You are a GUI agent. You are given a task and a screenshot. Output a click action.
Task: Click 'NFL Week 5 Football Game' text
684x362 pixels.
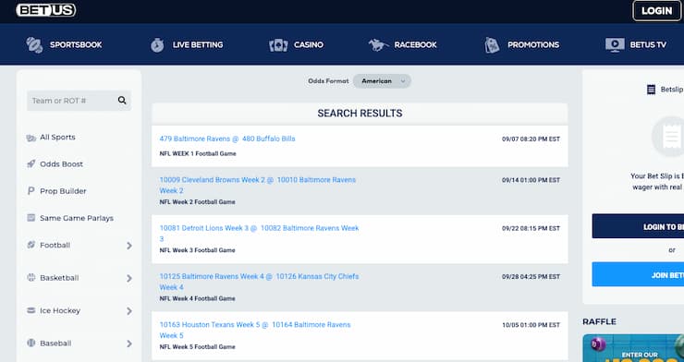[x=197, y=347]
